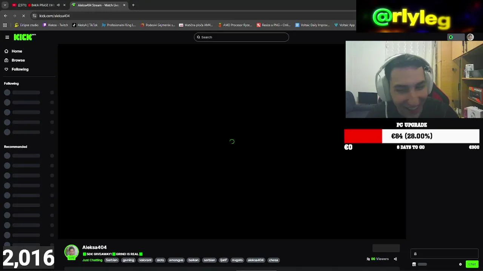Click the Aleksa404 channel name
This screenshot has width=483, height=271.
pos(94,247)
